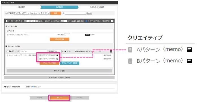Click the magnifier icon beside search field
197x102 pixels.
pyautogui.click(x=63, y=13)
